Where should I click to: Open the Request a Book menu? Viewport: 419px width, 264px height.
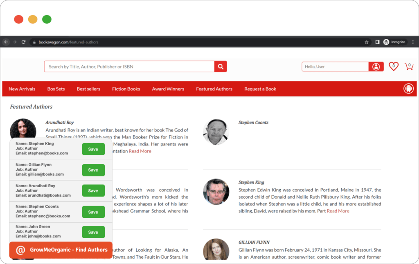[x=260, y=89]
